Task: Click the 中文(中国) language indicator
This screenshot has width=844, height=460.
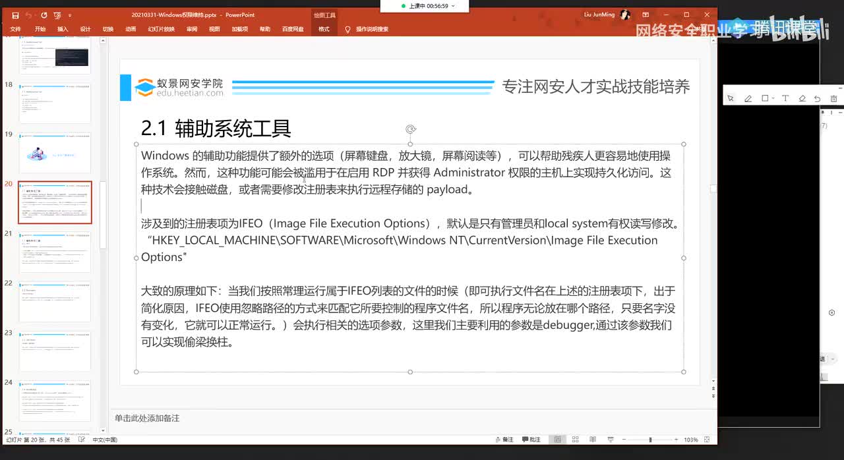Action: 105,440
